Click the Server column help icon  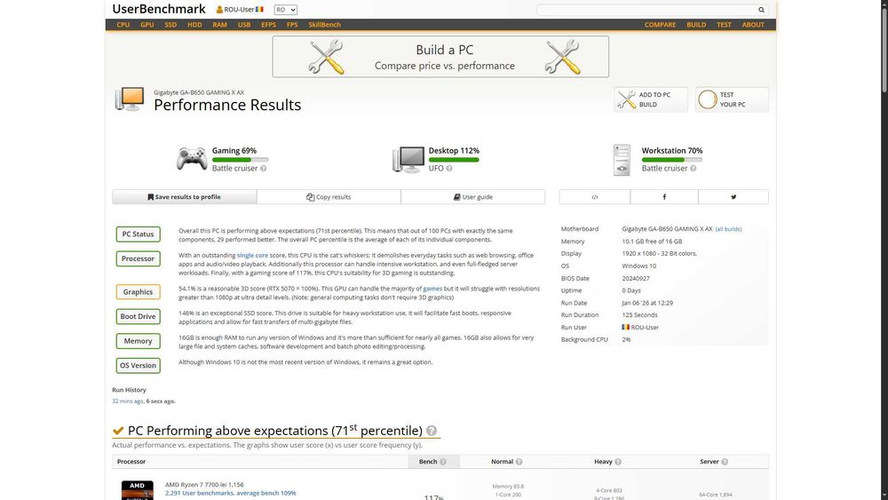725,462
